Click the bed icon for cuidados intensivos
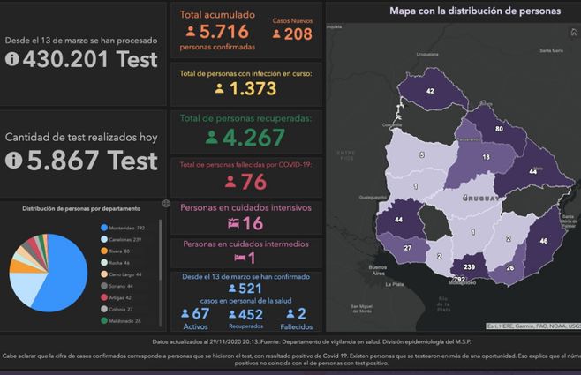The image size is (581, 375). 232,224
